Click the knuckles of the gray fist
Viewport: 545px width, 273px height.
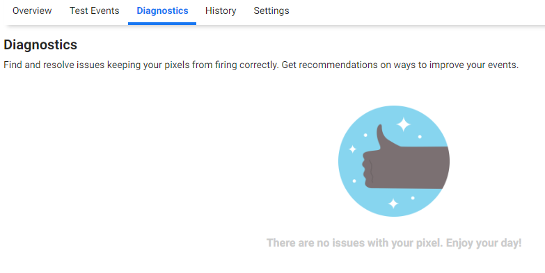click(368, 170)
